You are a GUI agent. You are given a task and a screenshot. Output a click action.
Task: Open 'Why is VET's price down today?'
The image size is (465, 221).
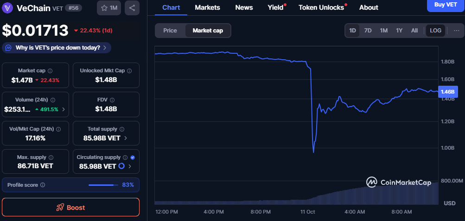(x=57, y=48)
